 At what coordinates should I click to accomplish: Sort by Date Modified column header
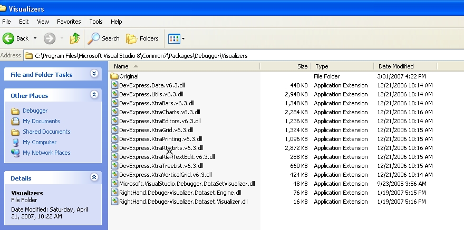pos(395,66)
